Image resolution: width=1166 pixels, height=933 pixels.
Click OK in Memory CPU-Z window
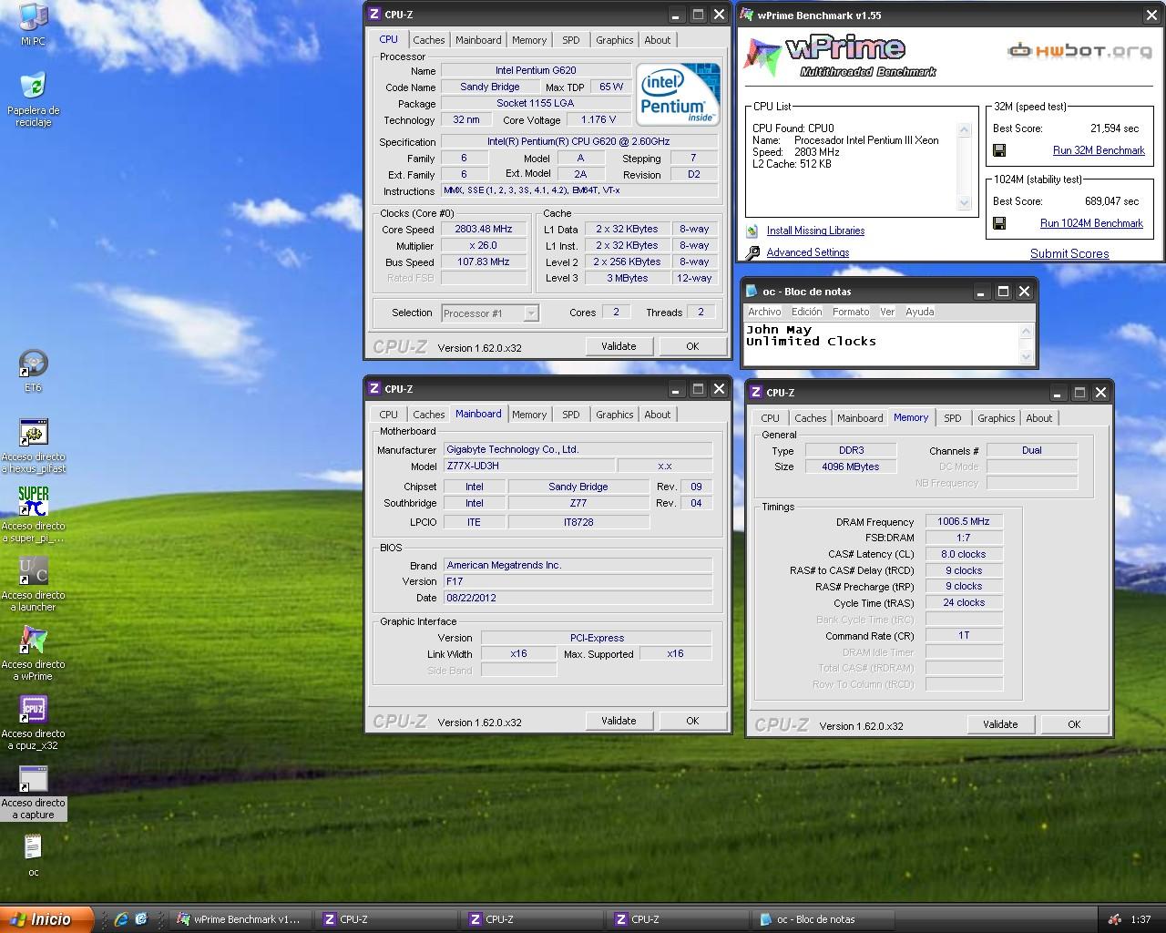(x=1074, y=724)
